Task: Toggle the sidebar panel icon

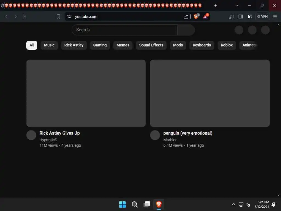Action: click(x=240, y=16)
